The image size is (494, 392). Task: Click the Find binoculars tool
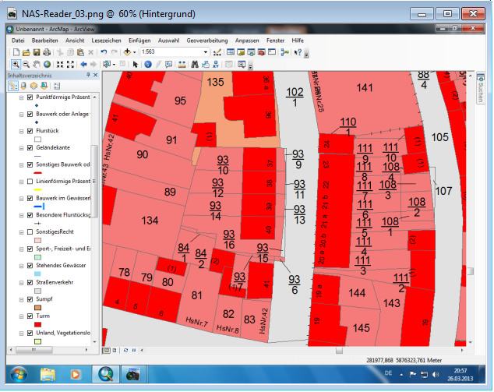(x=182, y=64)
